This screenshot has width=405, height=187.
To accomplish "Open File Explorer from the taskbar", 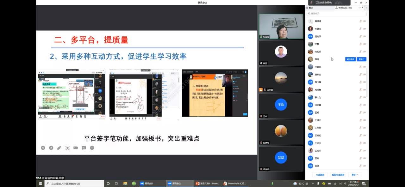I will [125, 184].
